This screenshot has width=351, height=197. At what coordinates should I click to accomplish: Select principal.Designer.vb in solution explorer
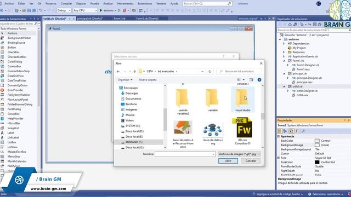309,78
